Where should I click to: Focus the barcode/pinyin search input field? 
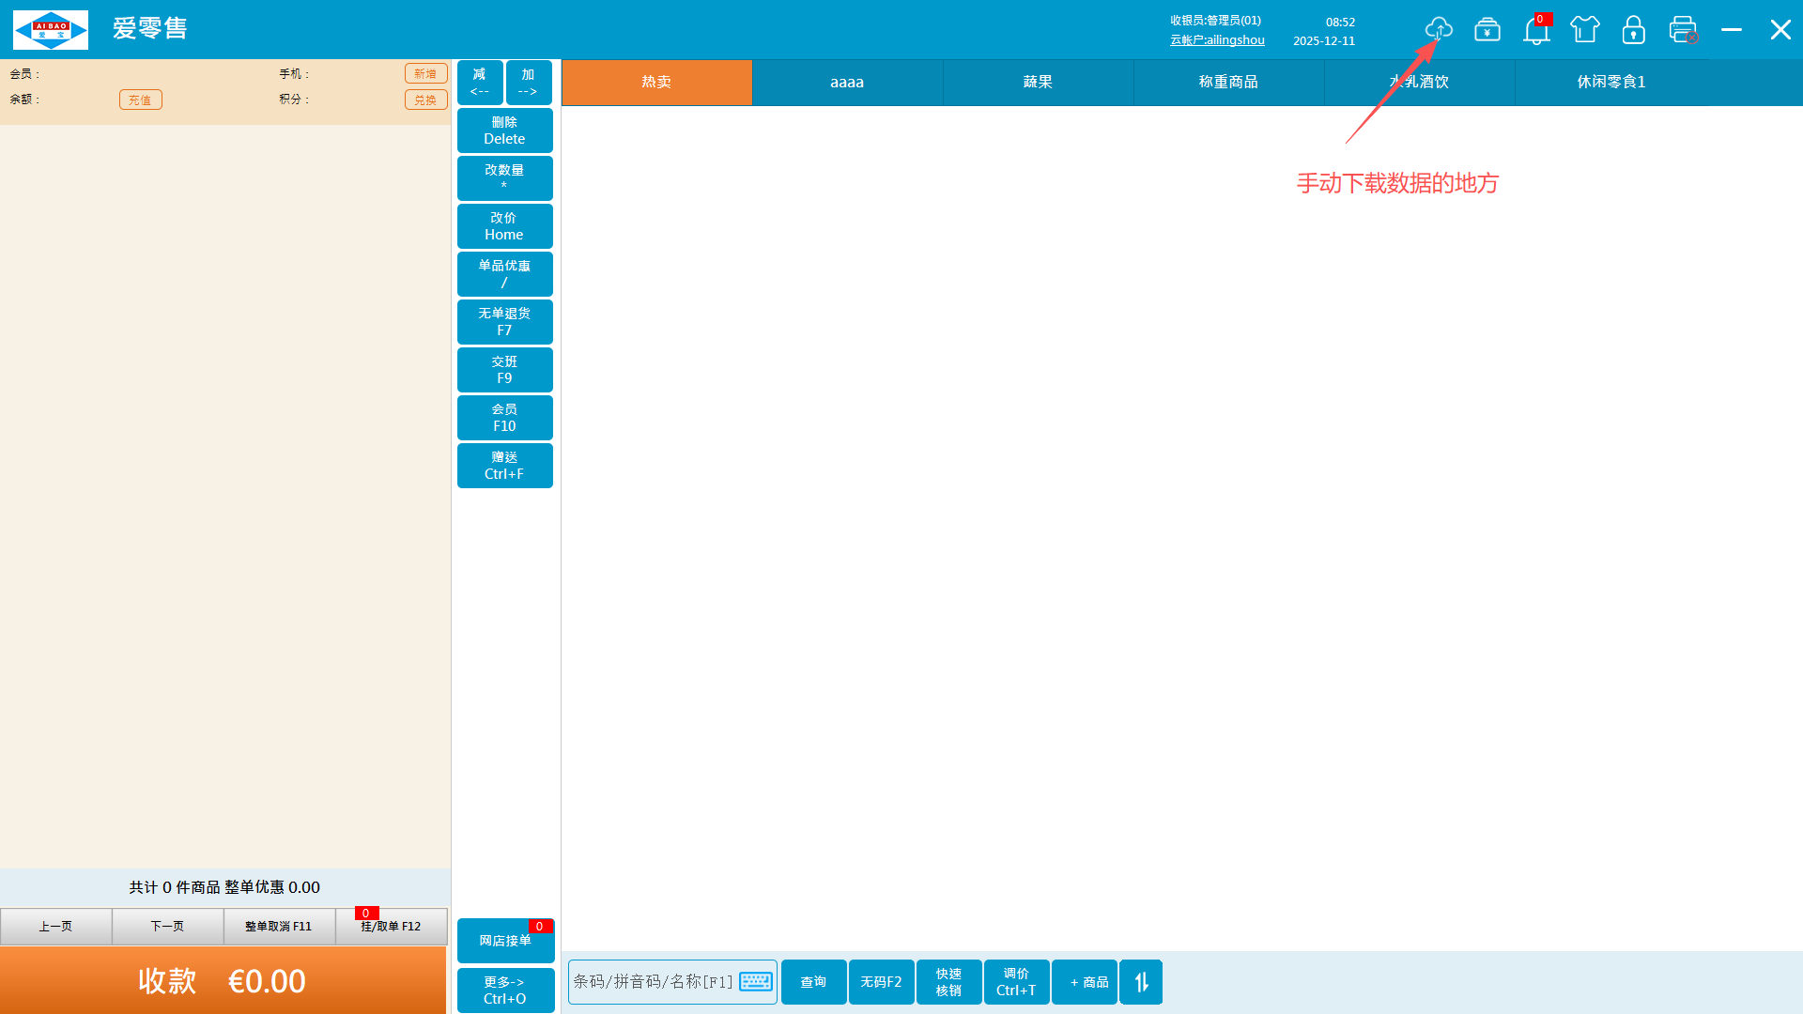tap(653, 982)
